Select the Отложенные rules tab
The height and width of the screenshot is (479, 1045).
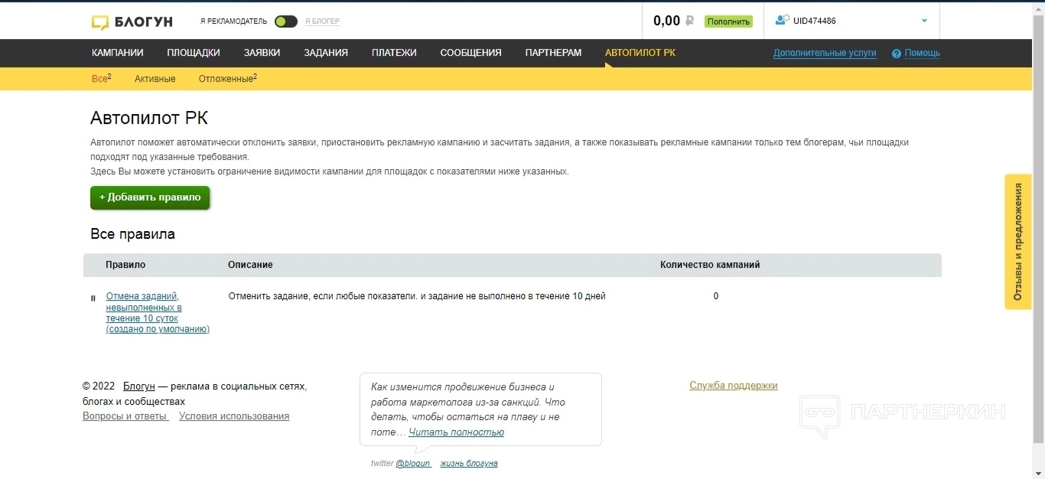[228, 78]
